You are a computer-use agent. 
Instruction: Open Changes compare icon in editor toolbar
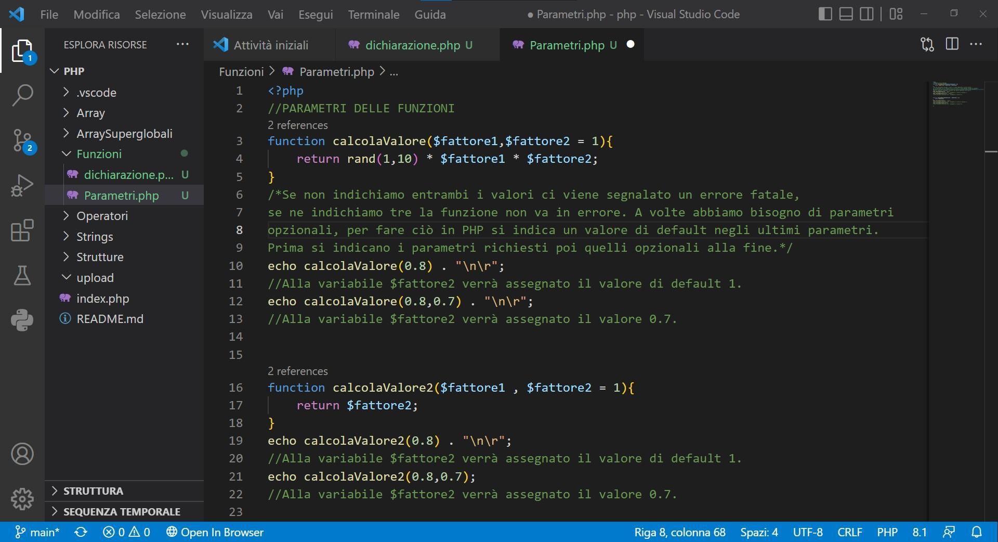pos(927,44)
